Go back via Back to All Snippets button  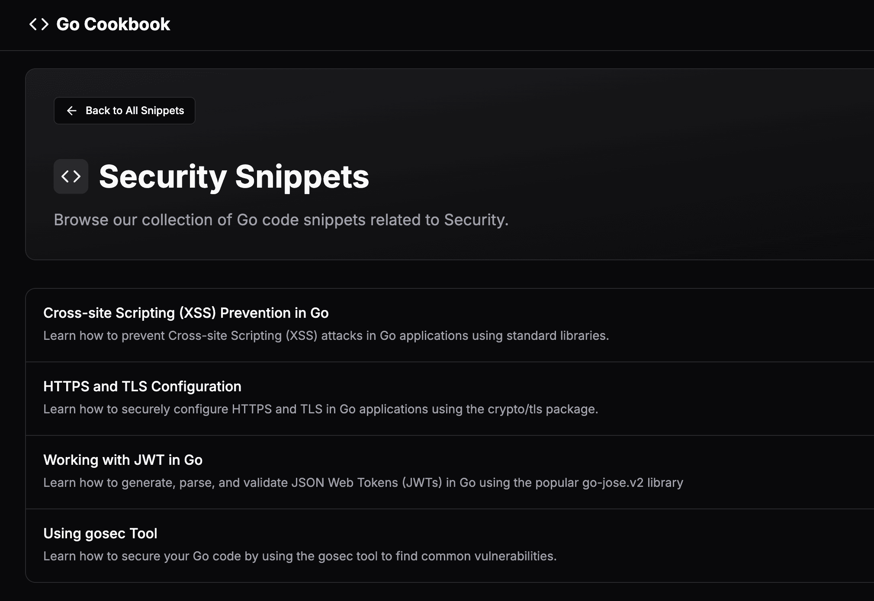pyautogui.click(x=125, y=111)
